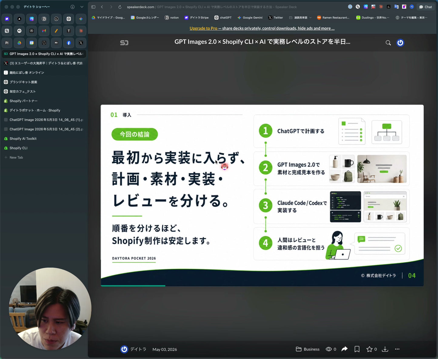Open the pinned Facebook tab icon

pos(69,43)
